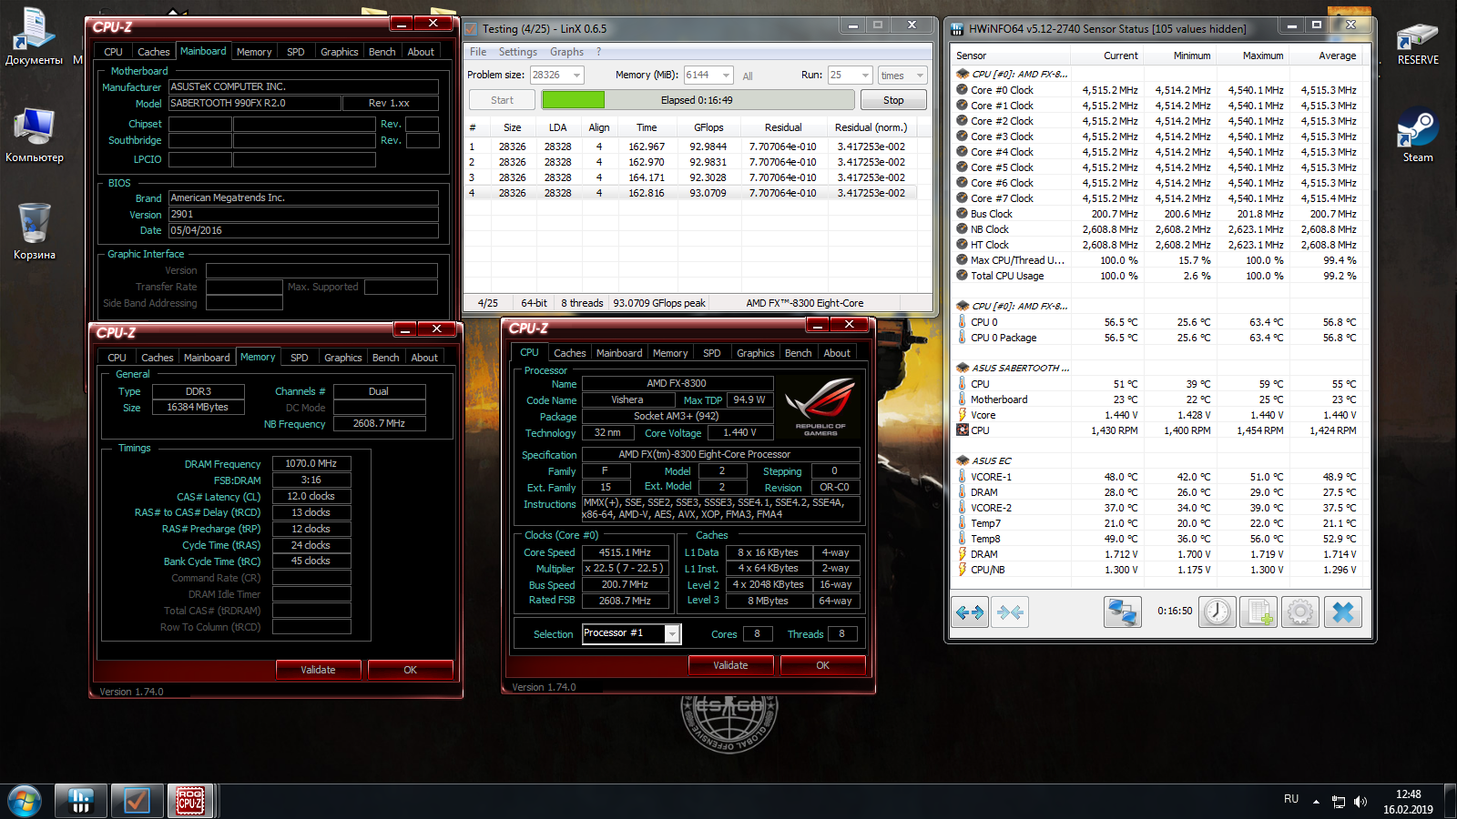Click the ROG CPU-Z taskbar icon

click(x=190, y=801)
